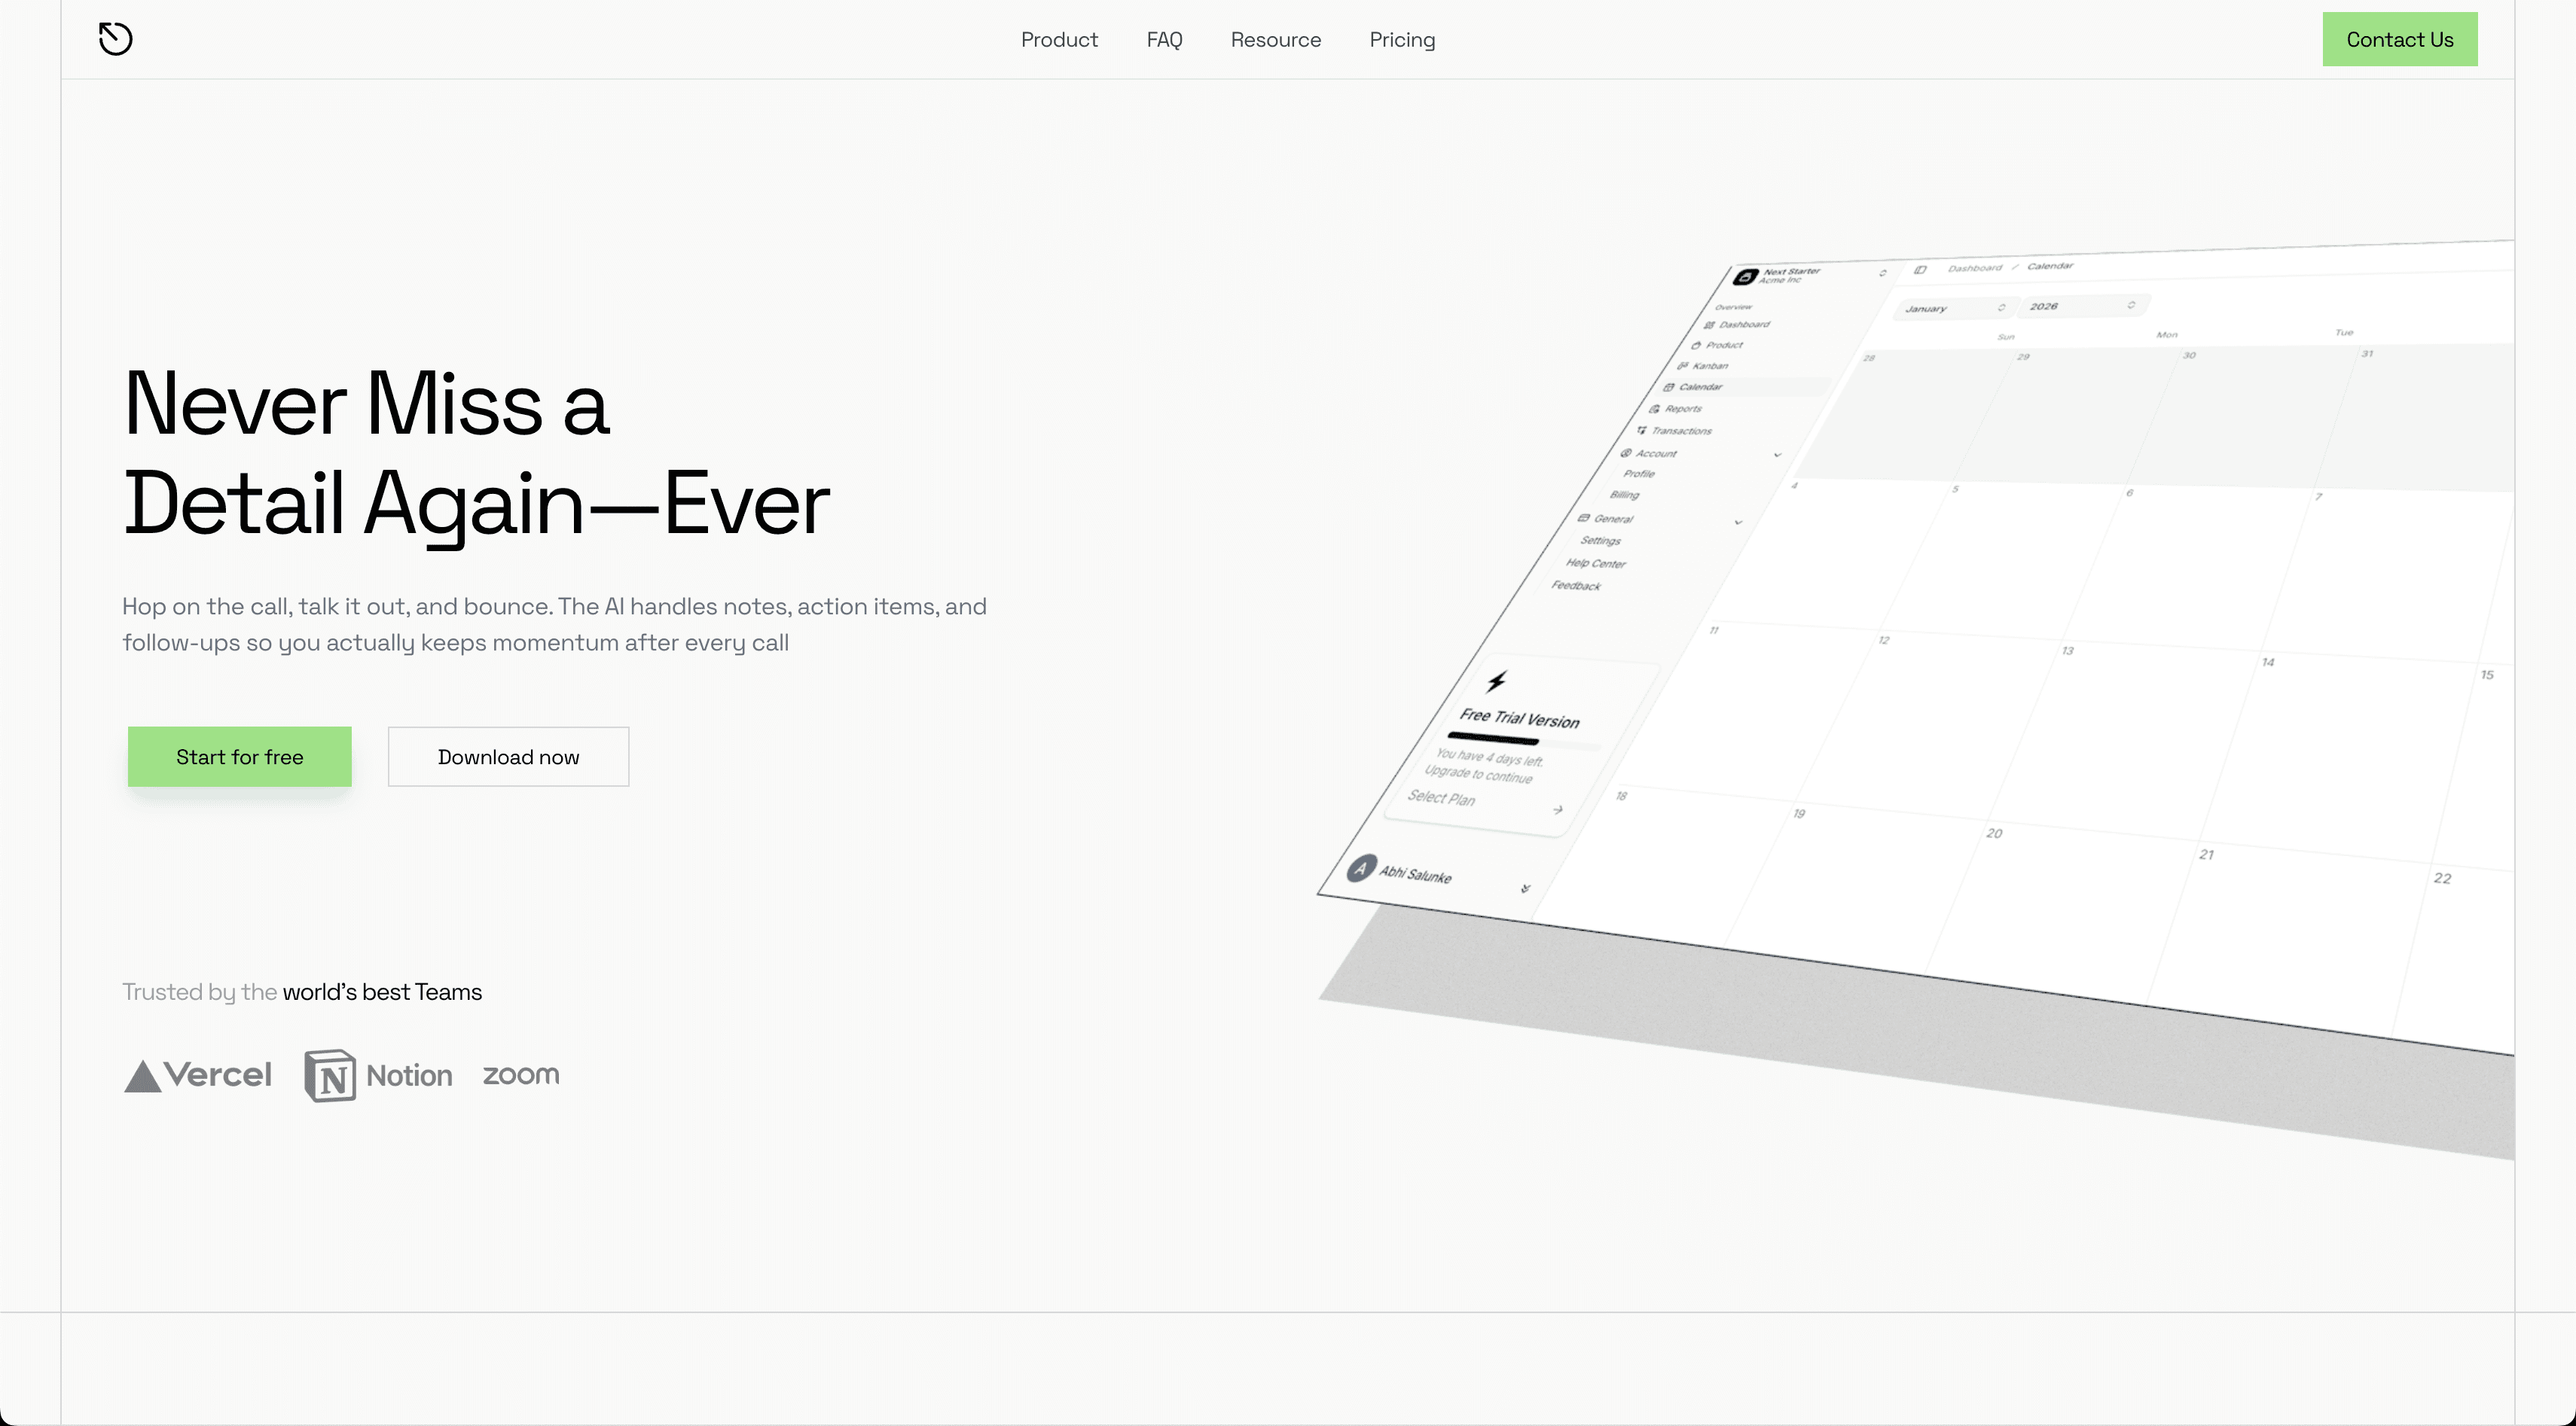The height and width of the screenshot is (1426, 2576).
Task: Open the Pricing page link
Action: pyautogui.click(x=1402, y=40)
